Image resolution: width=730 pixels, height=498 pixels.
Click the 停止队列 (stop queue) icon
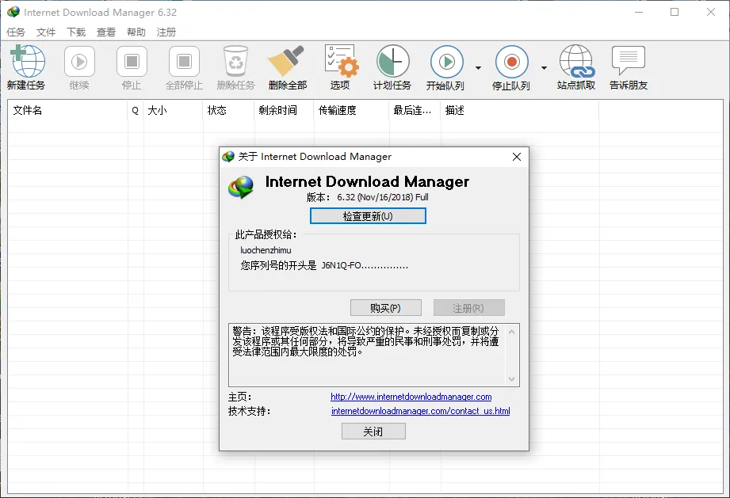(511, 63)
